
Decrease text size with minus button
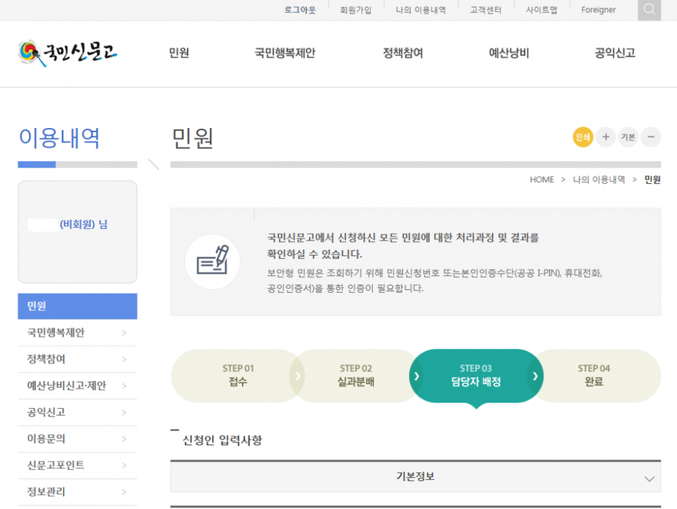[x=651, y=137]
